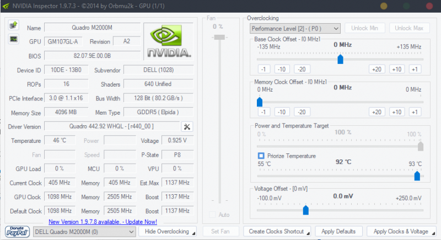This screenshot has width=441, height=240.
Task: Click the Unlock Min button
Action: (364, 28)
